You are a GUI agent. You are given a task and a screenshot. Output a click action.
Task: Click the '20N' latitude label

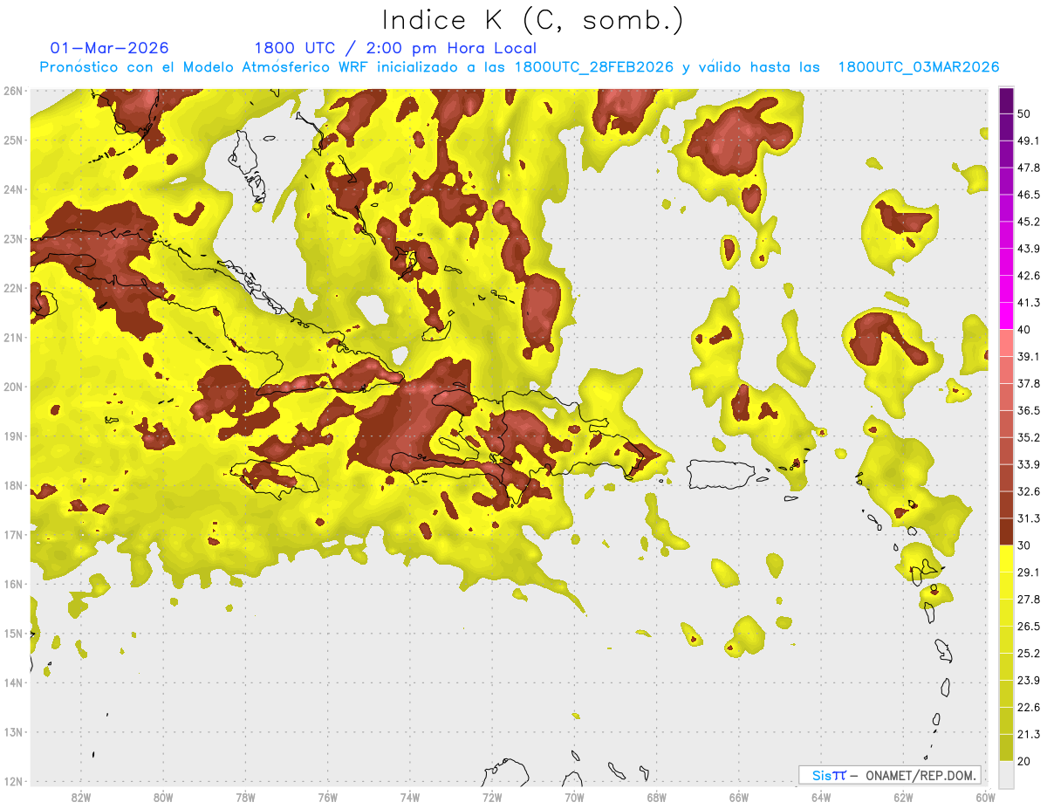[13, 387]
